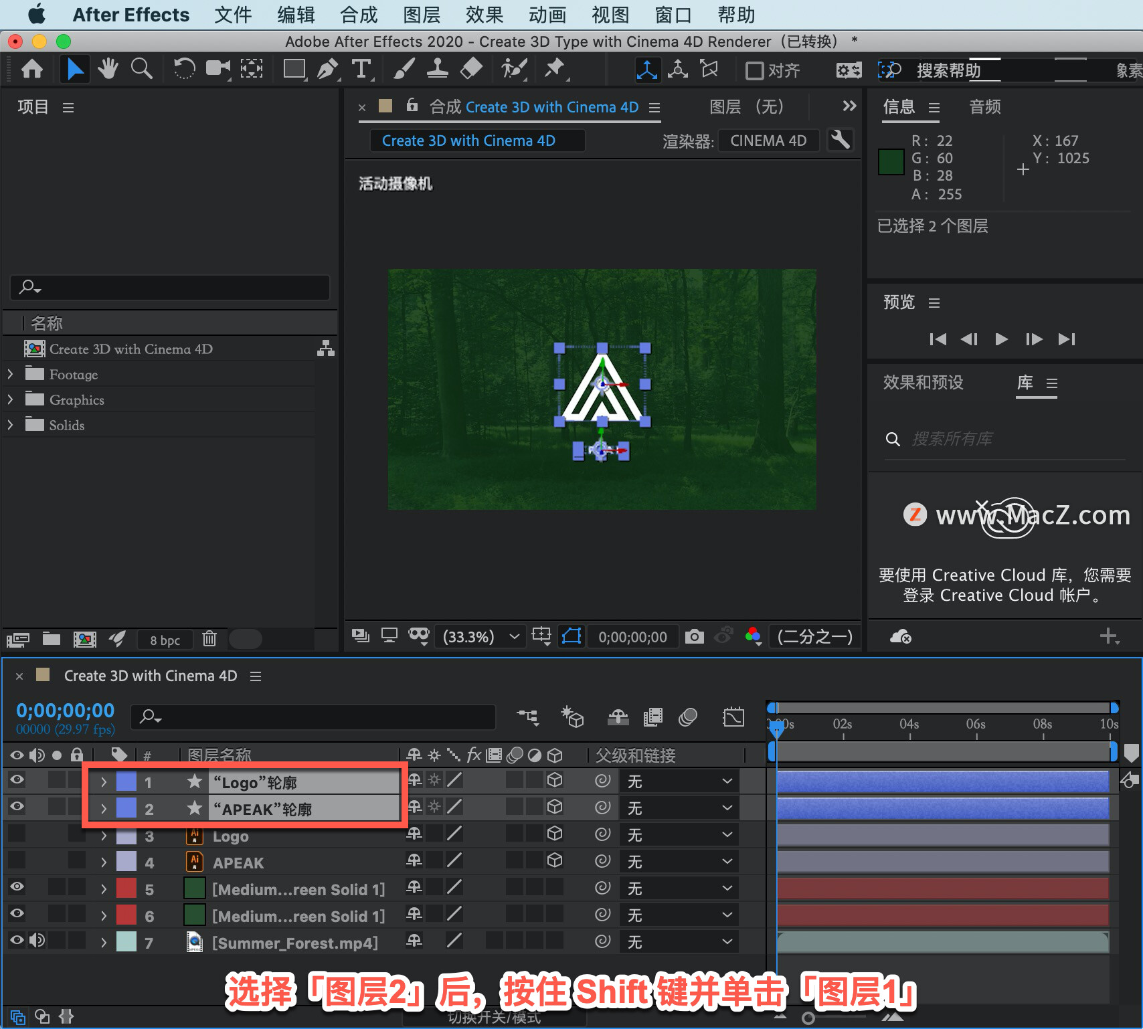Image resolution: width=1143 pixels, height=1029 pixels.
Task: Create new folder in Project panel
Action: pyautogui.click(x=52, y=639)
